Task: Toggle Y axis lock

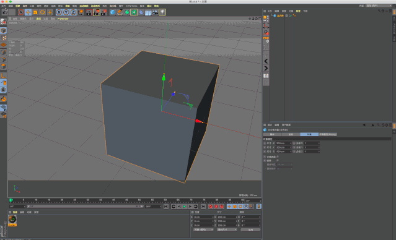Action: [66, 12]
